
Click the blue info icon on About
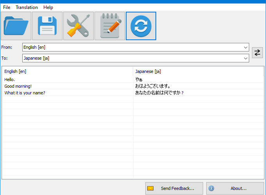[x=211, y=188]
